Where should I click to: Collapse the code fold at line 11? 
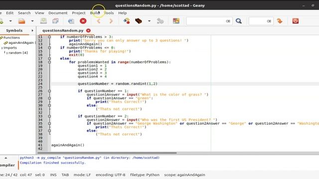[49, 37]
